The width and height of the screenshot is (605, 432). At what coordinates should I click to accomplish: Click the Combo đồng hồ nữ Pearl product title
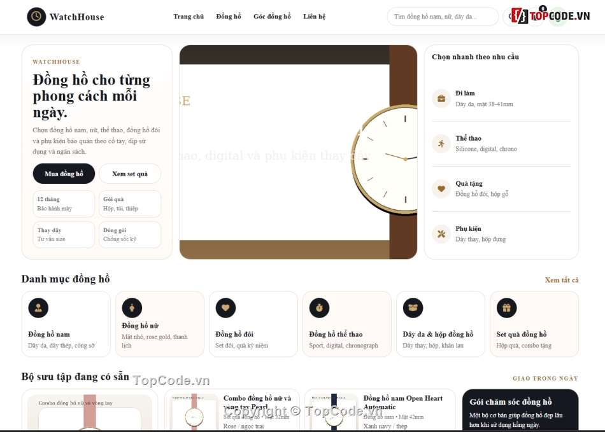(x=257, y=402)
